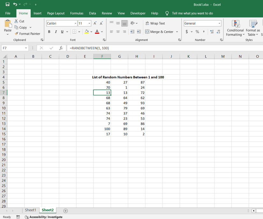This screenshot has height=219, width=263.
Task: Open Conditional Formatting icon menu
Action: pyautogui.click(x=235, y=28)
